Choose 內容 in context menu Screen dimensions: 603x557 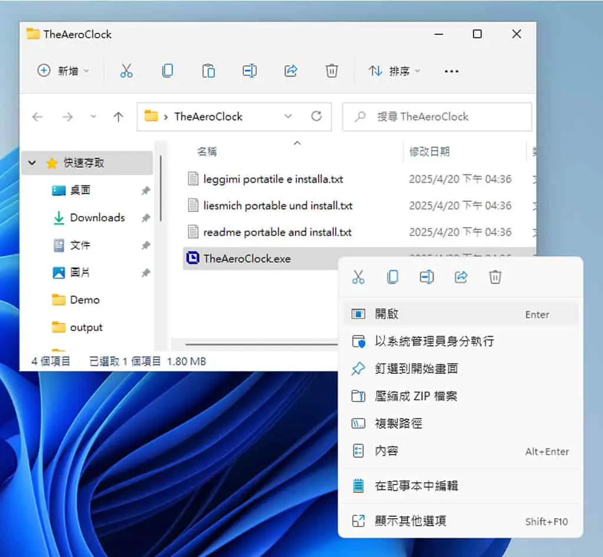460,451
